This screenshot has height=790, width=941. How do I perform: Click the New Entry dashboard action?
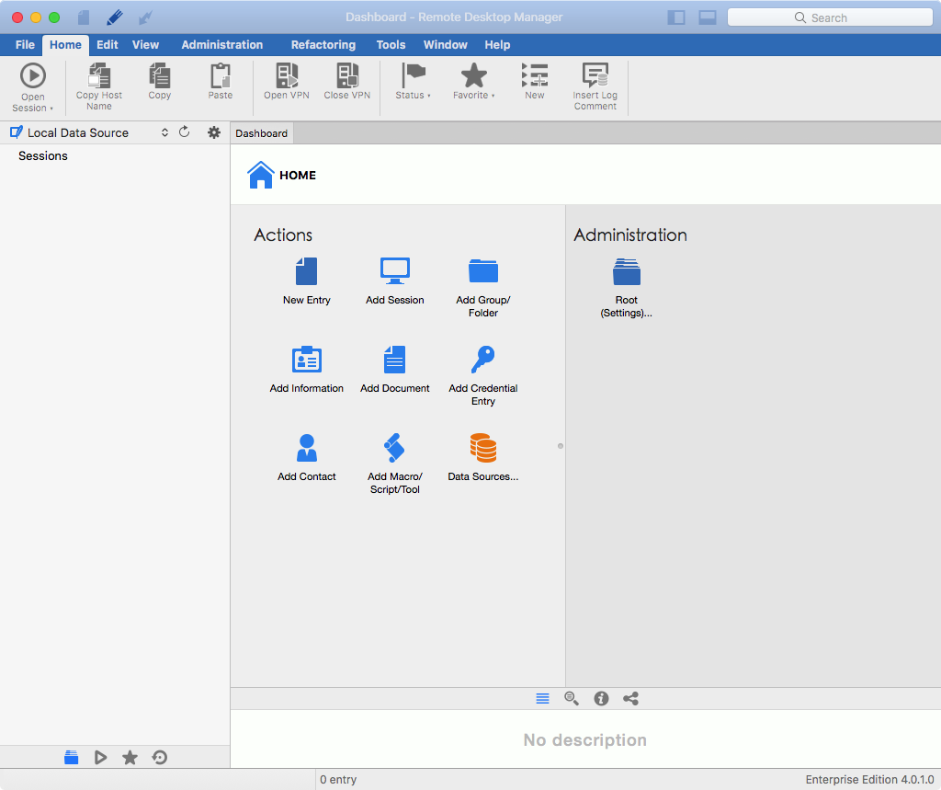tap(307, 281)
